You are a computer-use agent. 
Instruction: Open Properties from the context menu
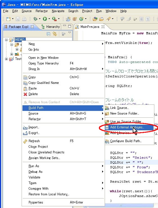click(63, 202)
